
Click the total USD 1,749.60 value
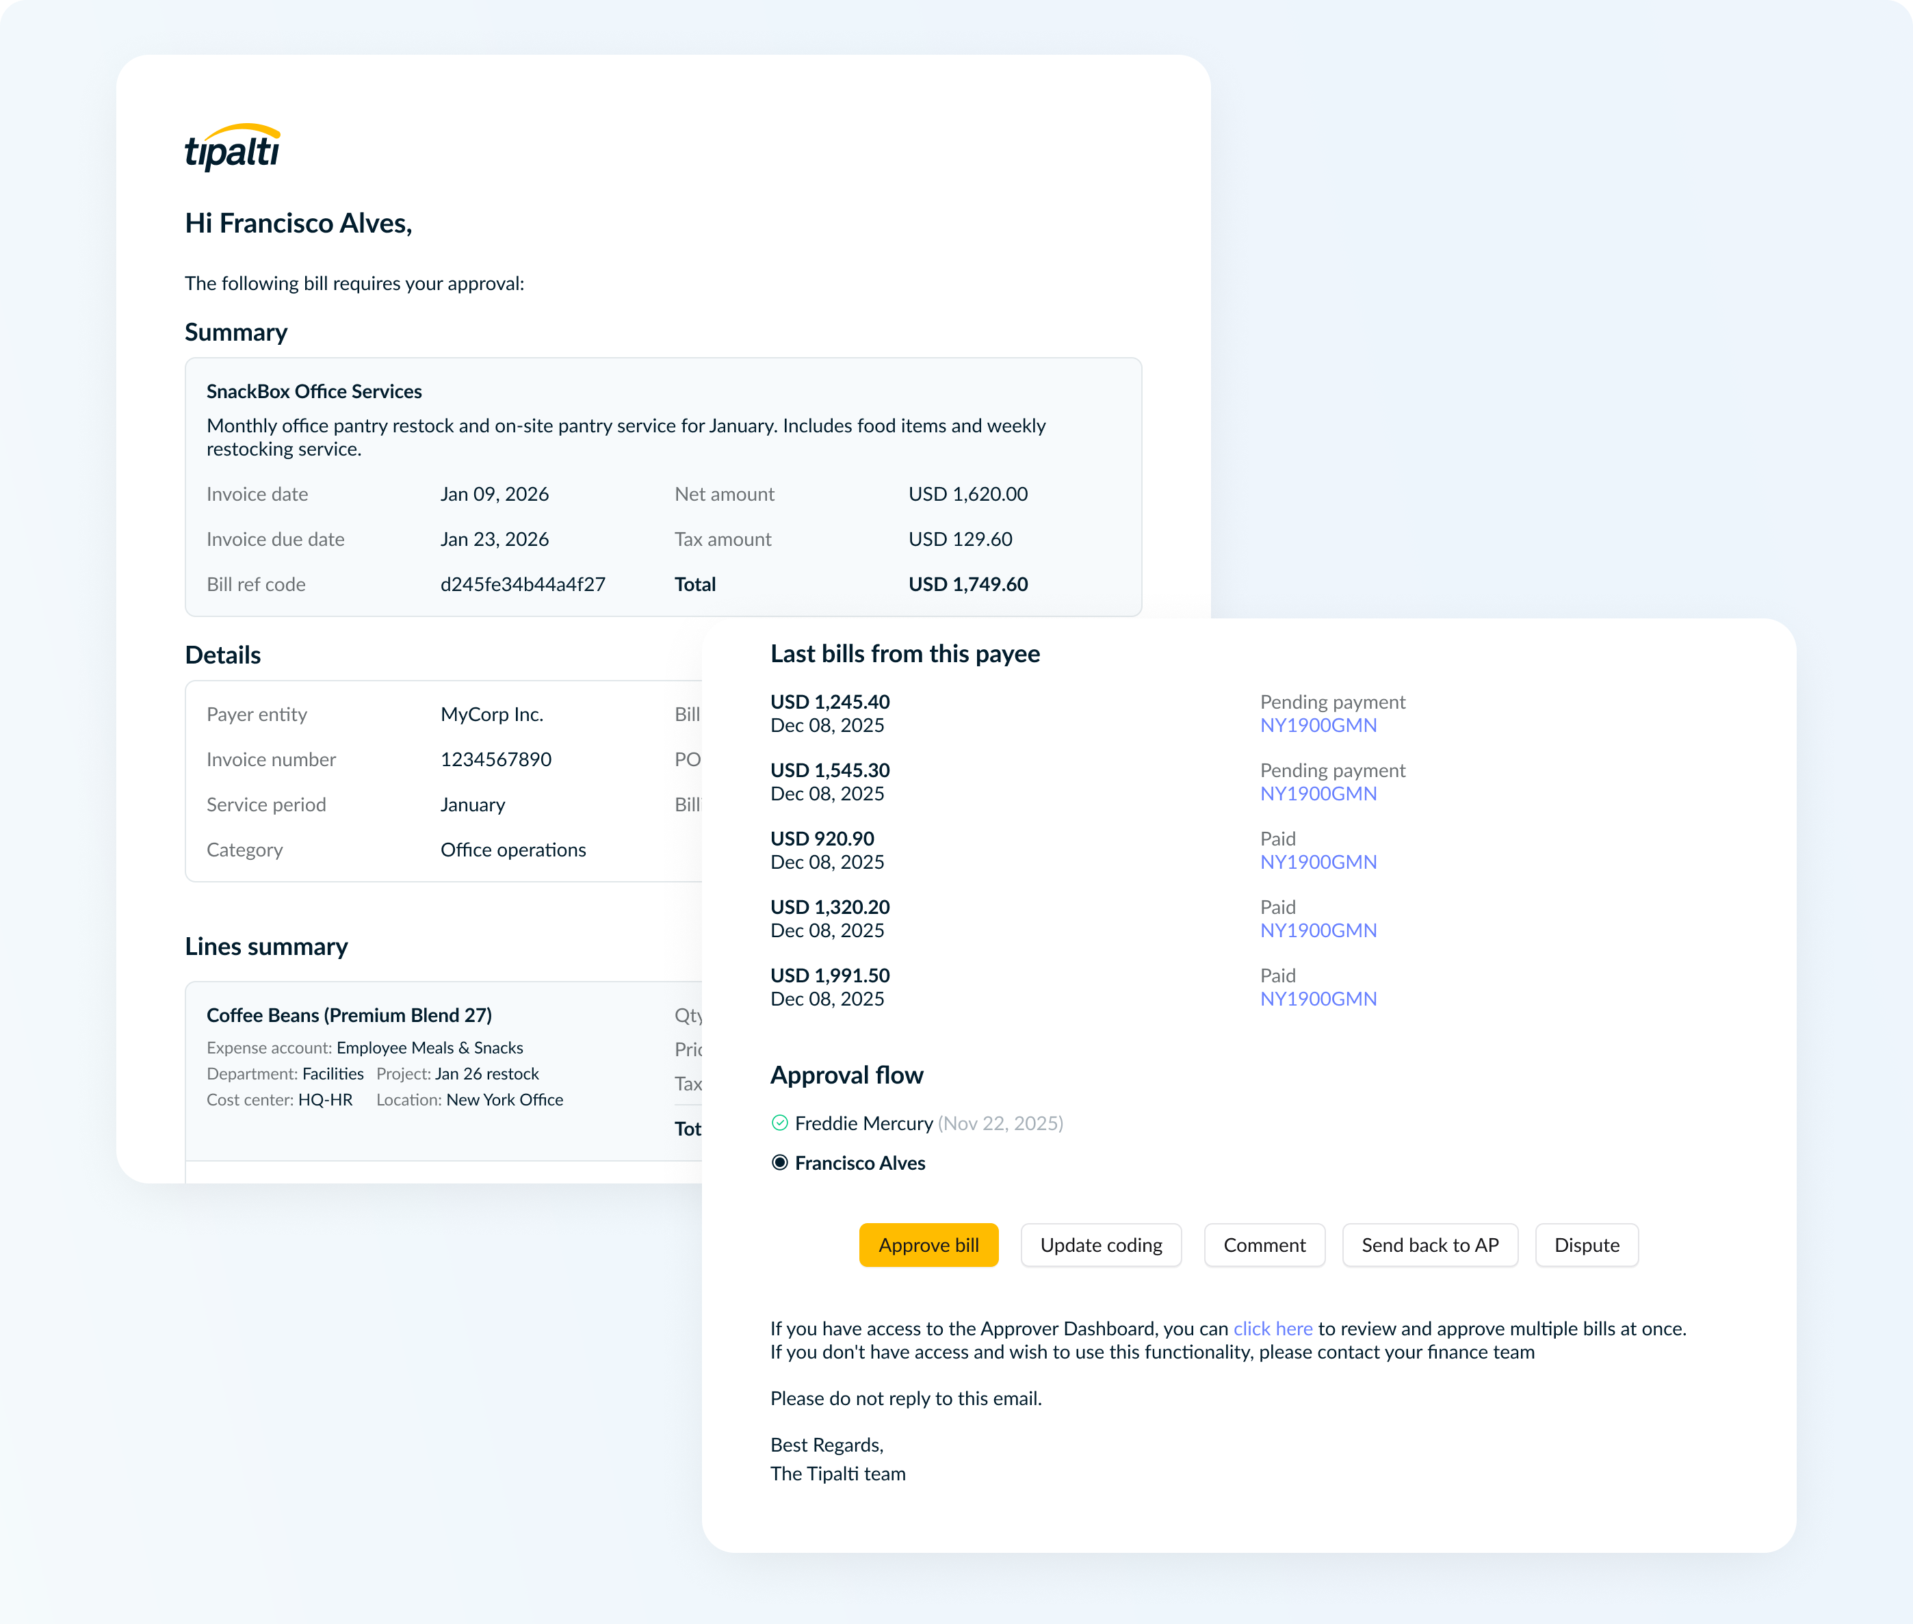click(967, 585)
